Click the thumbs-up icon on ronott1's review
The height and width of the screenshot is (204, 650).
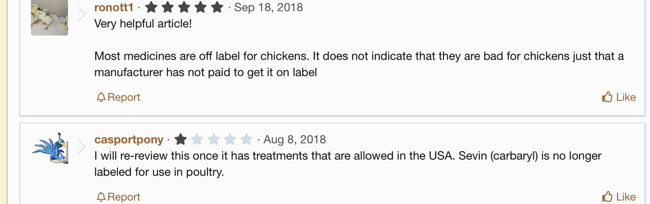point(607,97)
